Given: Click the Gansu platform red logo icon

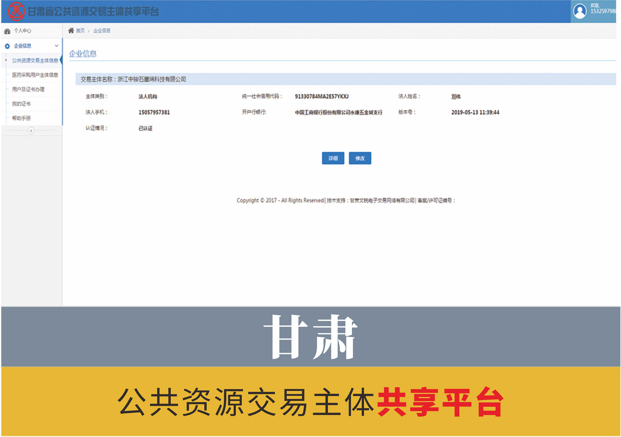Looking at the screenshot, I should click(x=16, y=11).
